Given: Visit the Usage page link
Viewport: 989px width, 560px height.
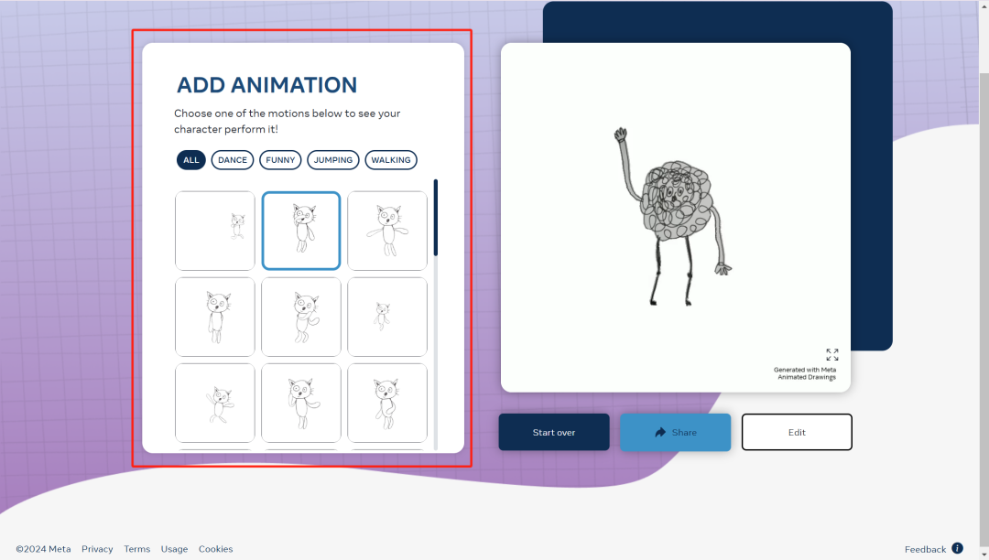Looking at the screenshot, I should click(174, 549).
